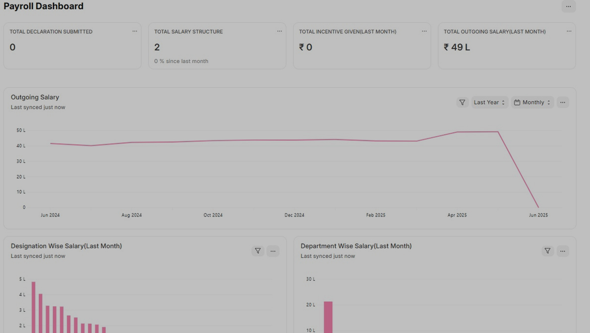Click the Outgoing Salary chart title

point(35,97)
